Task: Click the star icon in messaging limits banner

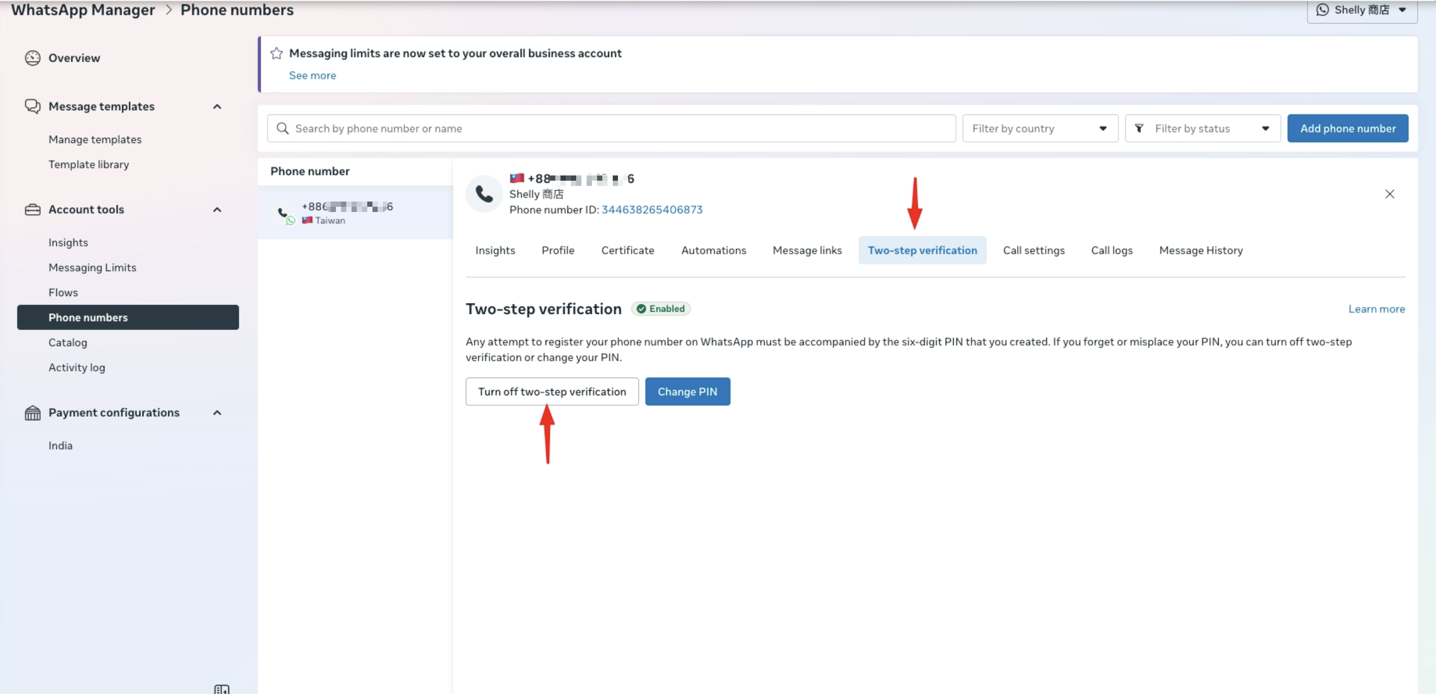Action: (x=276, y=53)
